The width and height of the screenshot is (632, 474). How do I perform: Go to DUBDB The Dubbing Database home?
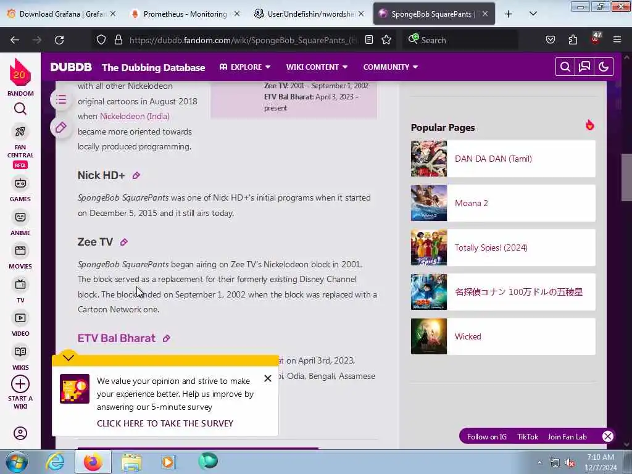click(127, 67)
